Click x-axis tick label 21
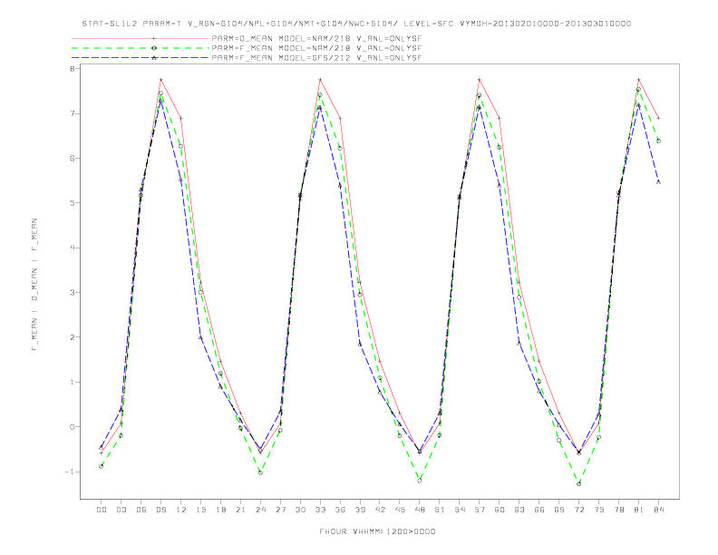This screenshot has width=718, height=555. [240, 510]
